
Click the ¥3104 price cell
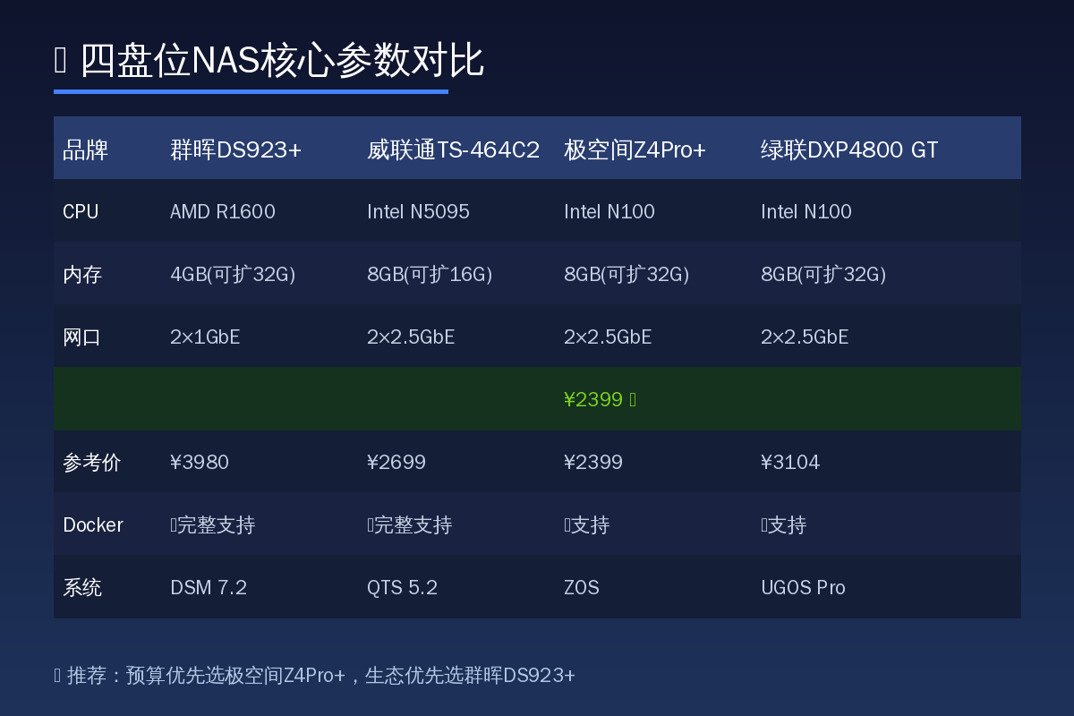pyautogui.click(x=790, y=463)
